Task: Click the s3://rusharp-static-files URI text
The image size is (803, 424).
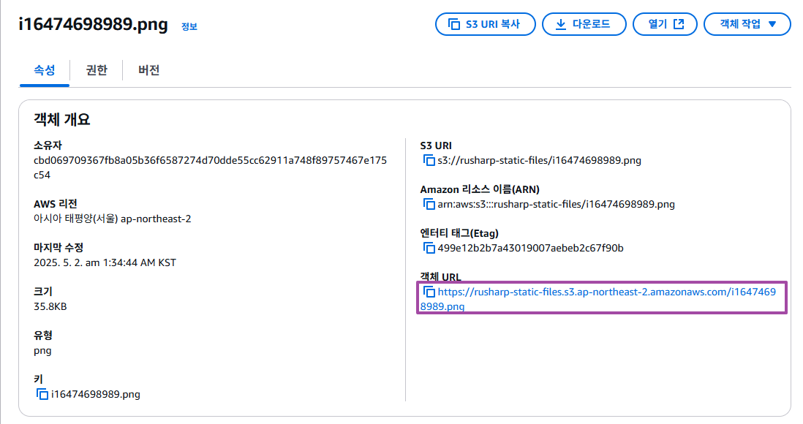Action: pos(539,160)
